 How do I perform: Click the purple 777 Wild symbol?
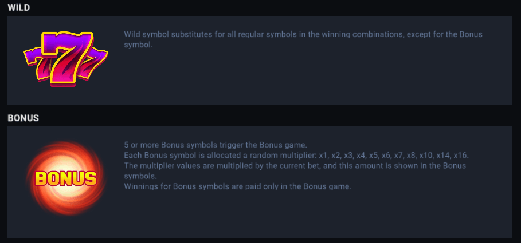click(x=65, y=59)
